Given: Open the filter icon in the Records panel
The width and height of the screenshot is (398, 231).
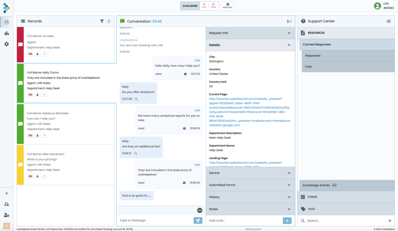Looking at the screenshot, I should click(102, 21).
